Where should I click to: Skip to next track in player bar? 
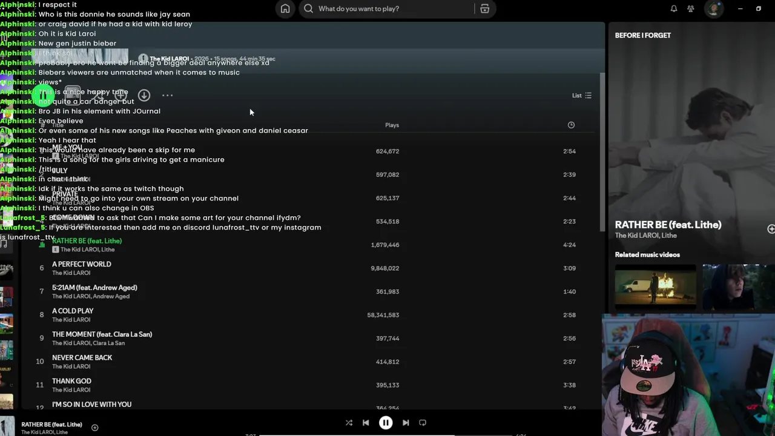[x=406, y=423]
